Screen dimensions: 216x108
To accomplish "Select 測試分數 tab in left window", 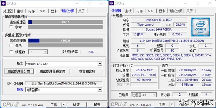I will (68, 11).
